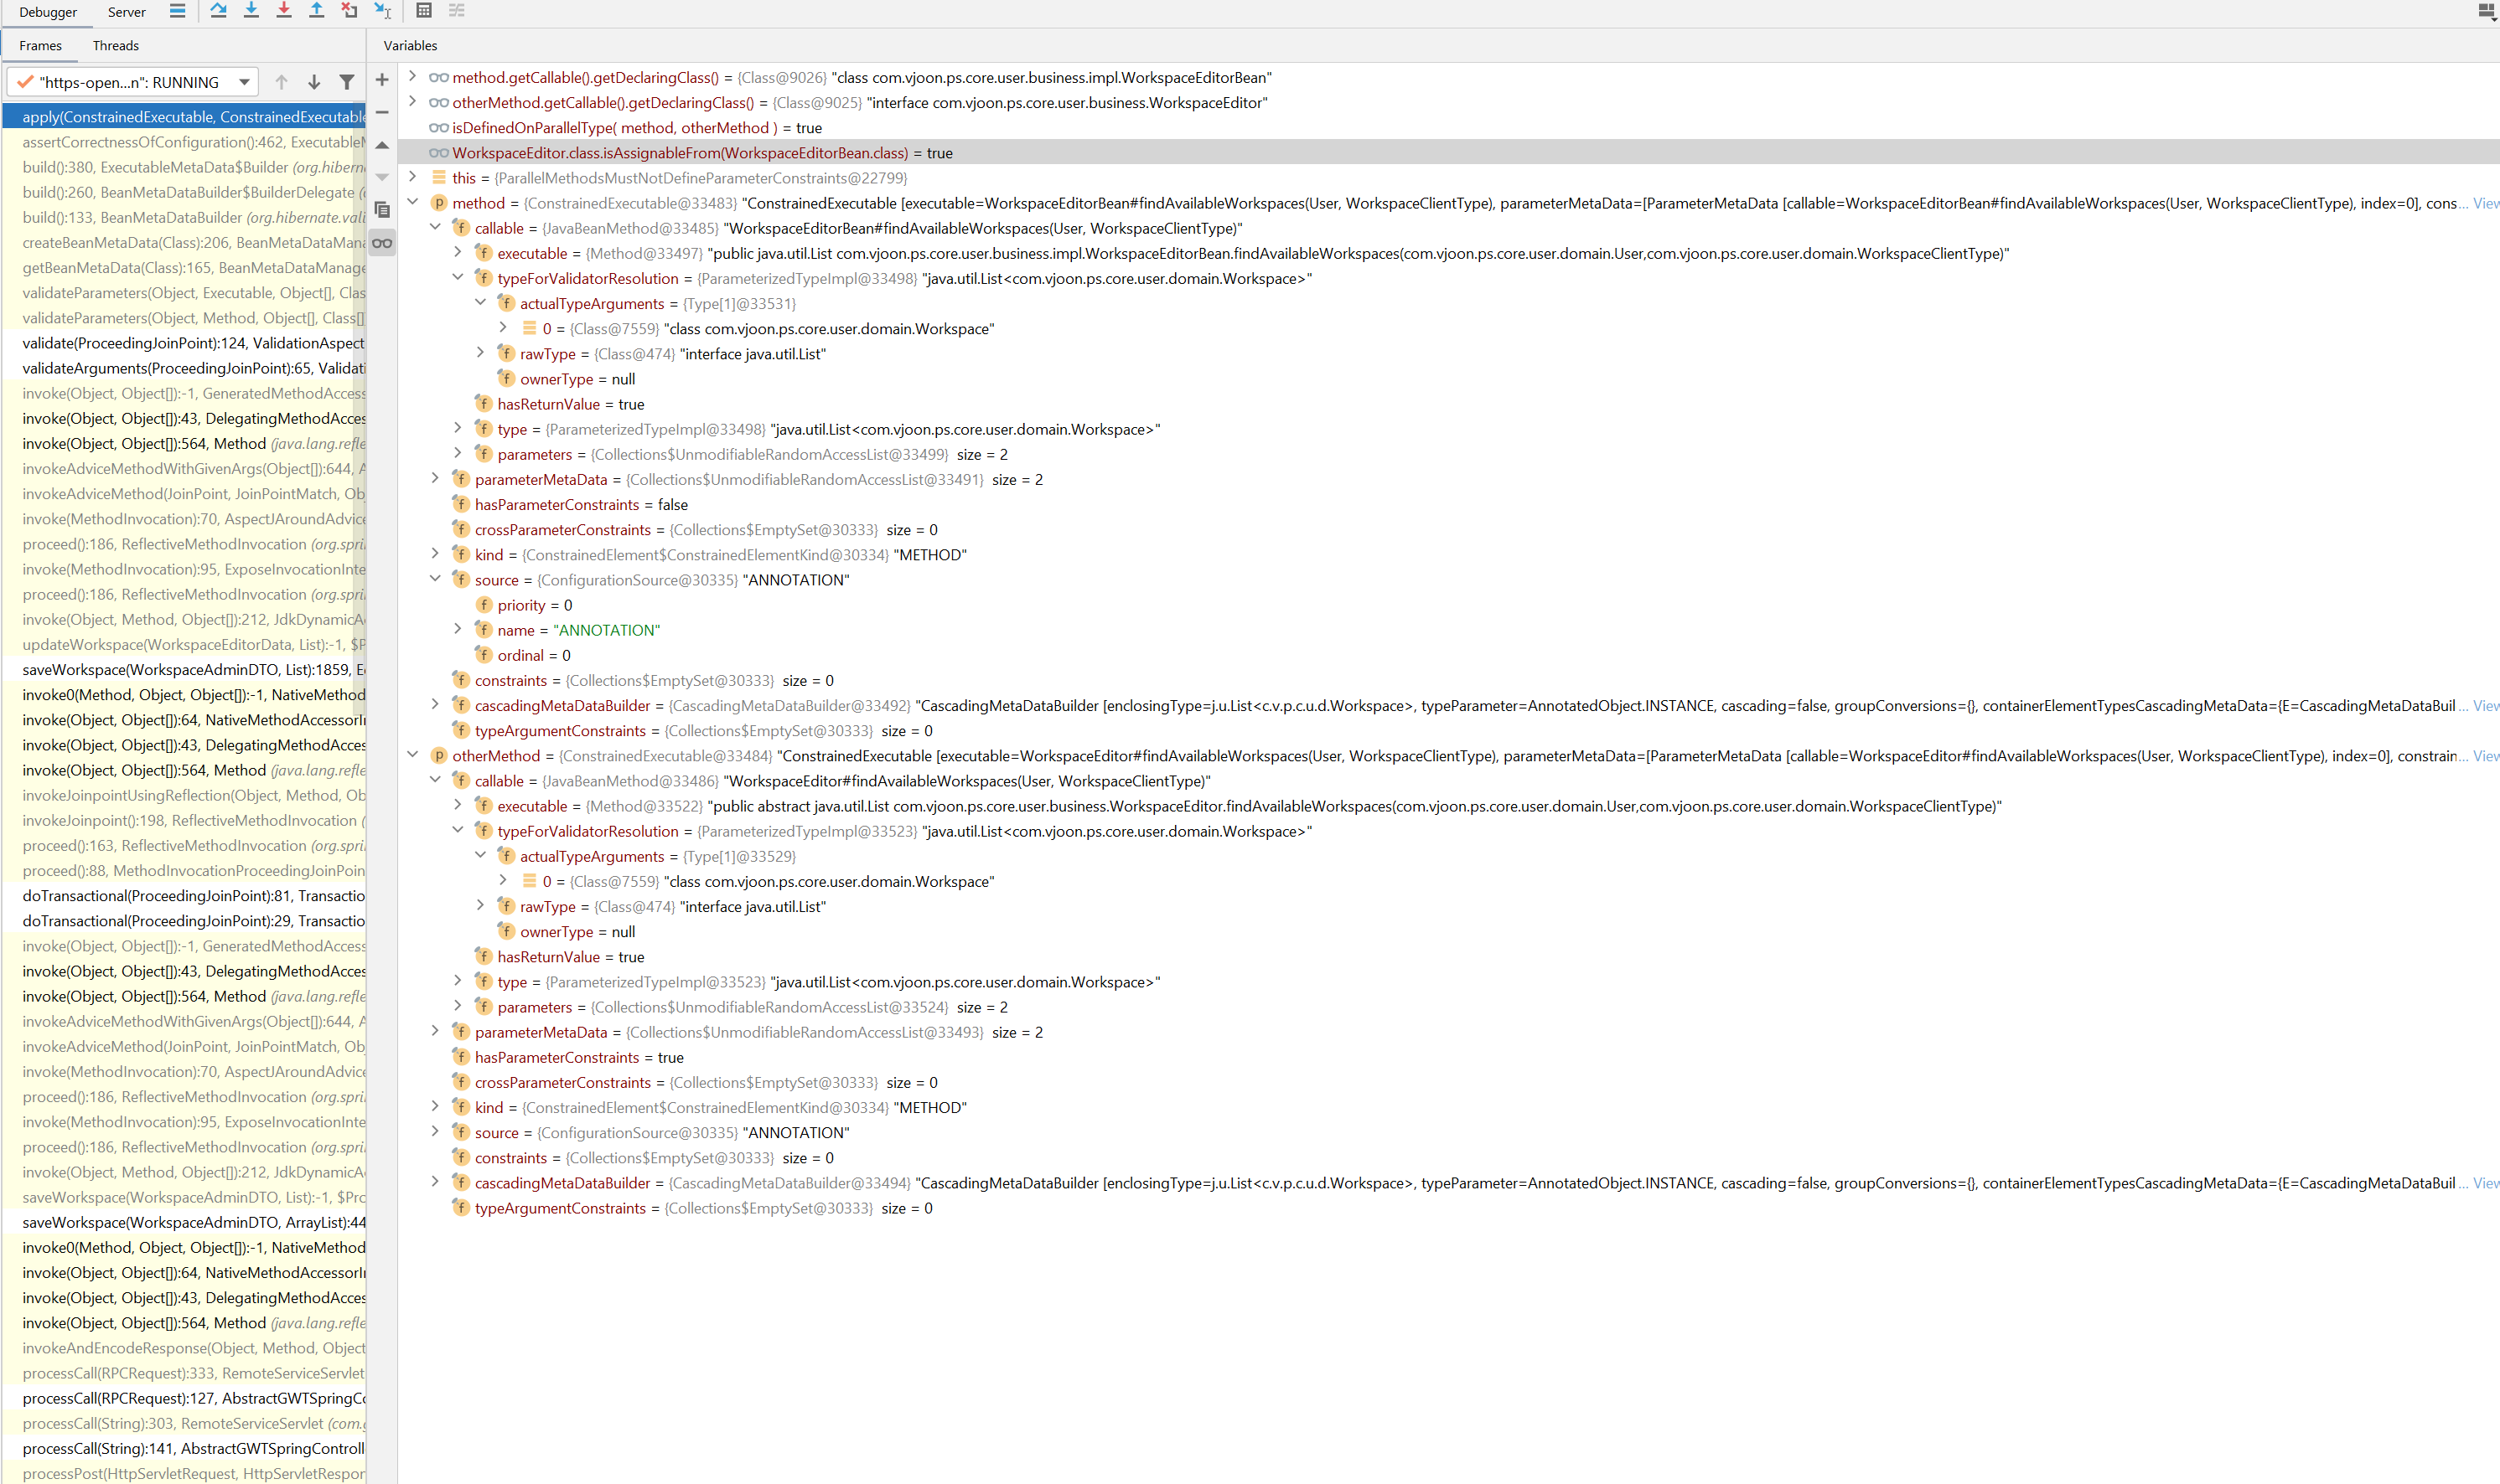Click the View link on otherMethod row

(x=2485, y=756)
